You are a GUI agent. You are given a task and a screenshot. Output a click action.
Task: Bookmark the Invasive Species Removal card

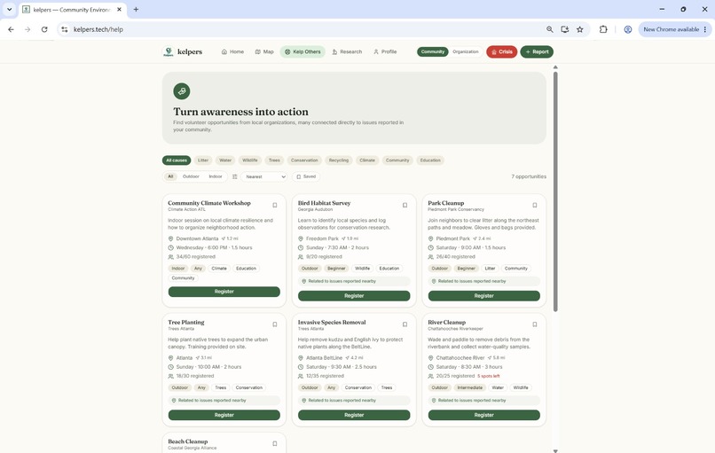coord(405,324)
